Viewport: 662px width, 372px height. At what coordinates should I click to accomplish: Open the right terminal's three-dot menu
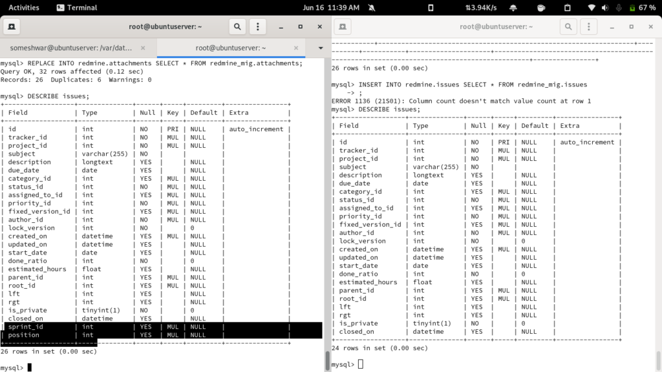click(588, 27)
